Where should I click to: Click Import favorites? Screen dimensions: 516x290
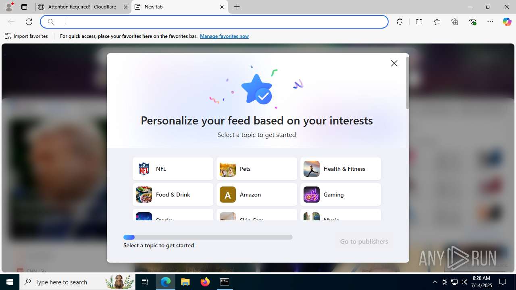tap(27, 36)
